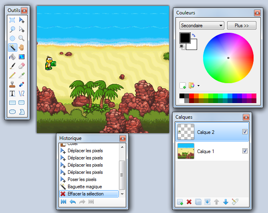268x213 pixels.
Task: Toggle visibility checkbox for Calque 2
Action: [245, 132]
